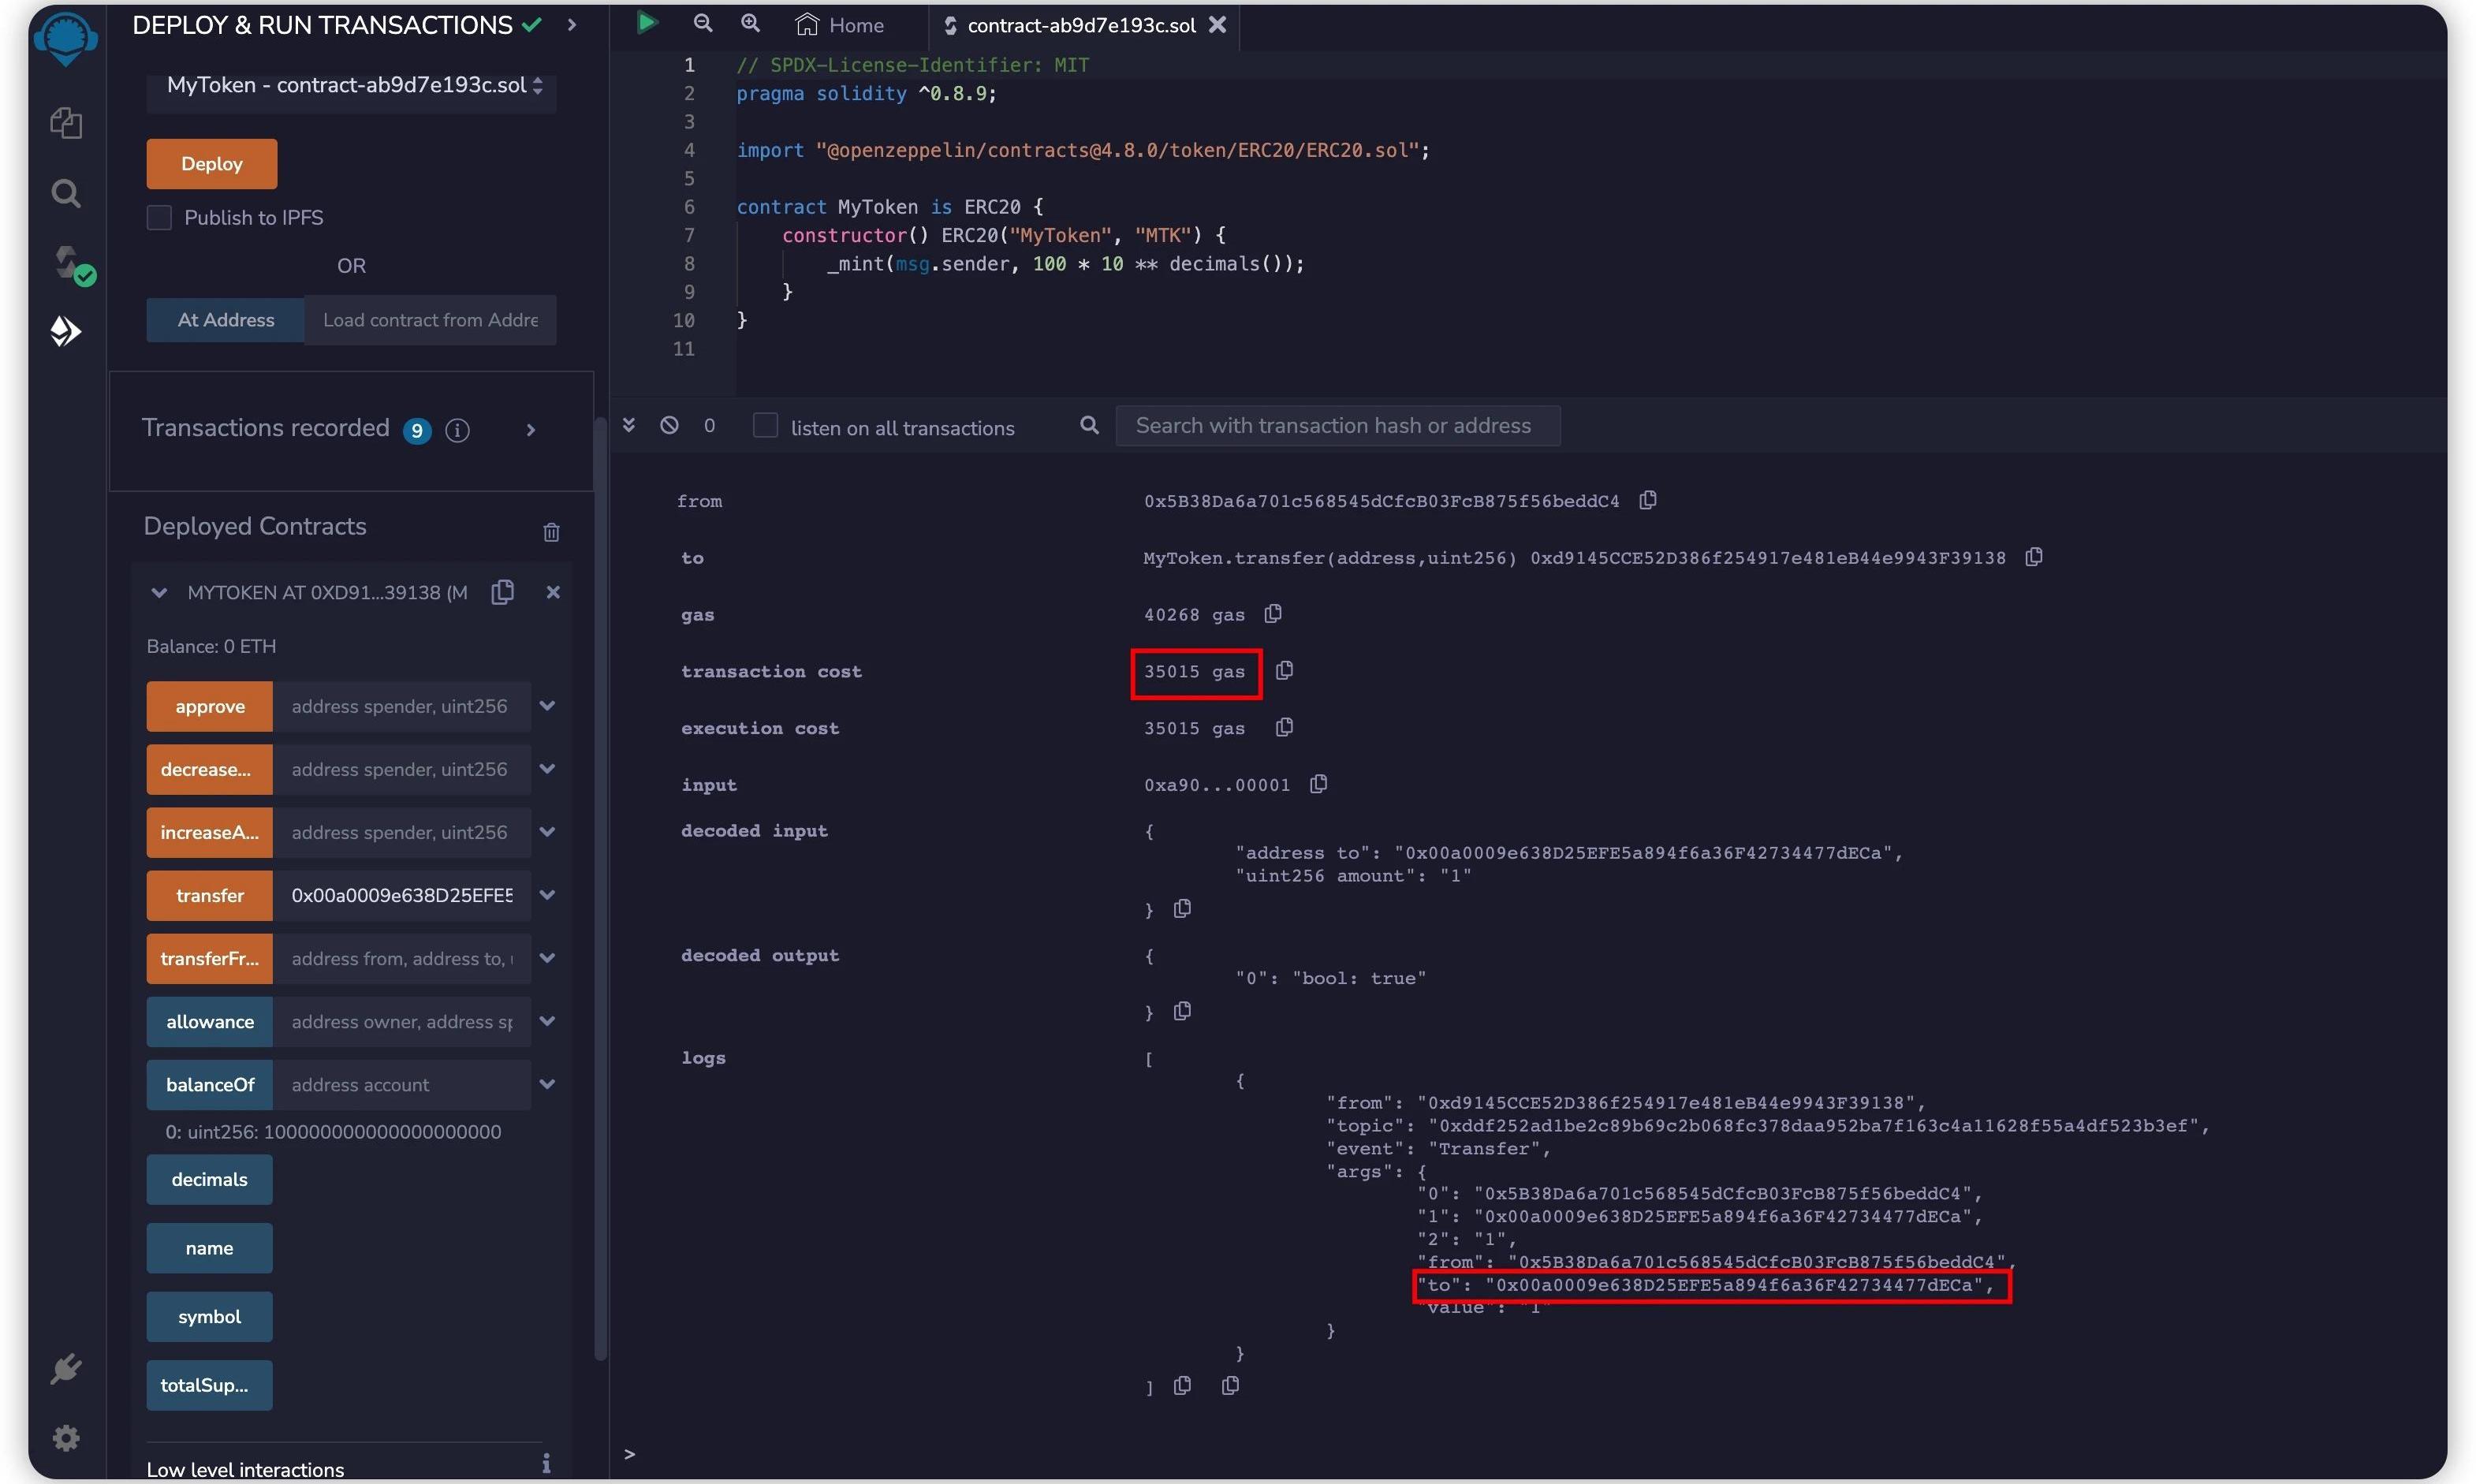Call the totalSupply function button

pyautogui.click(x=209, y=1385)
